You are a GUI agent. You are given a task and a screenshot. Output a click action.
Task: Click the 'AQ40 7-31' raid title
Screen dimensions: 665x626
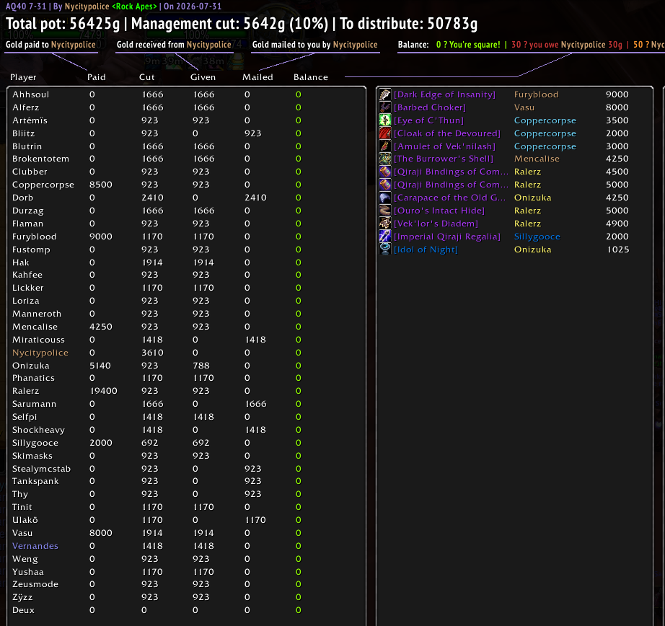pos(25,6)
